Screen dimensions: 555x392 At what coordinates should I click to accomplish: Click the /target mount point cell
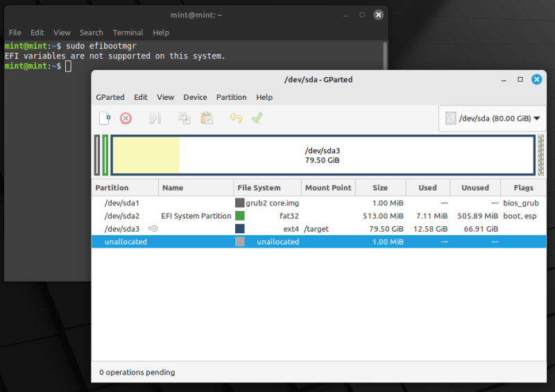[316, 229]
